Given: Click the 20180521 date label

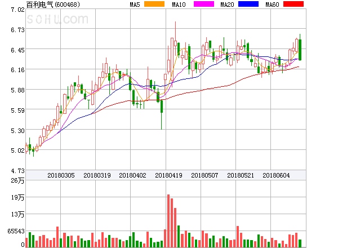Looking at the screenshot, I should [241, 175].
